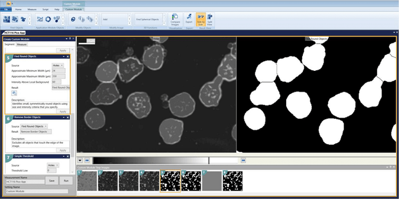Click the Approximate Minimum Width input field
Image resolution: width=399 pixels, height=199 pixels.
(59, 71)
